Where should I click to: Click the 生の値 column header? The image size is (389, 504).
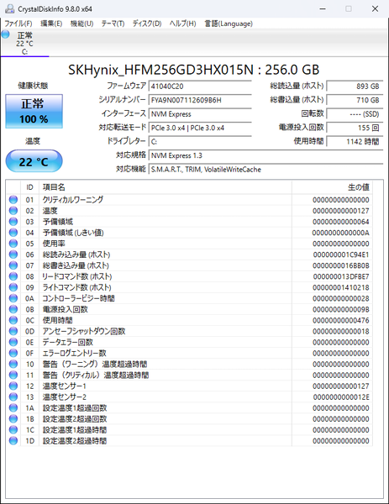coord(332,187)
